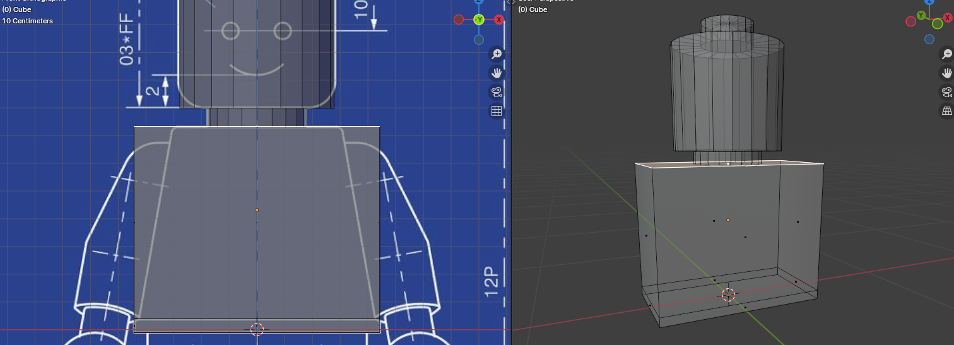Click the faded blue negative Z gizmo circle in the blueprint viewport
The width and height of the screenshot is (954, 345).
pyautogui.click(x=479, y=40)
